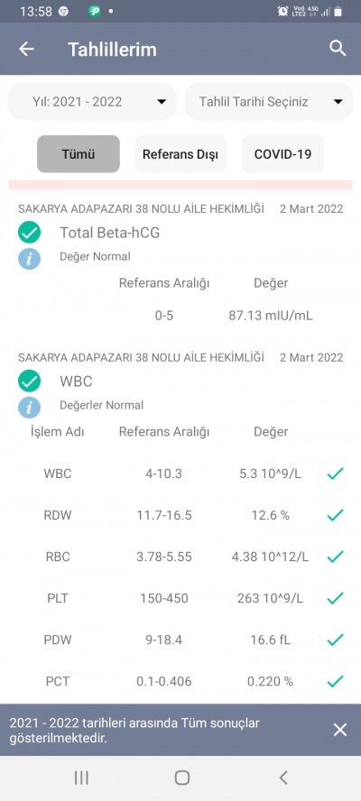Tap Android back navigation button

[283, 778]
